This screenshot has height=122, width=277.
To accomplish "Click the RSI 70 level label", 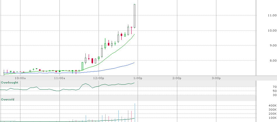I will pos(275,87).
